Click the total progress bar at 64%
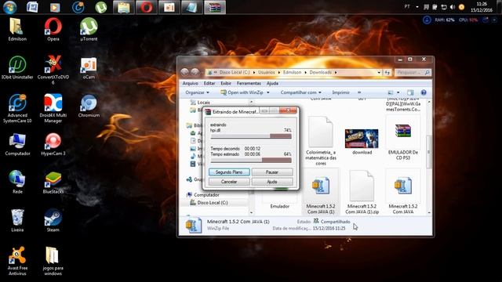 (251, 161)
